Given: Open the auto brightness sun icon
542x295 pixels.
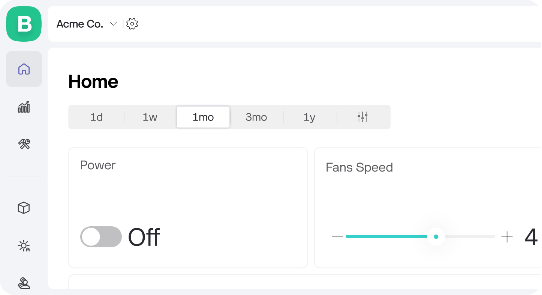Looking at the screenshot, I should click(24, 246).
